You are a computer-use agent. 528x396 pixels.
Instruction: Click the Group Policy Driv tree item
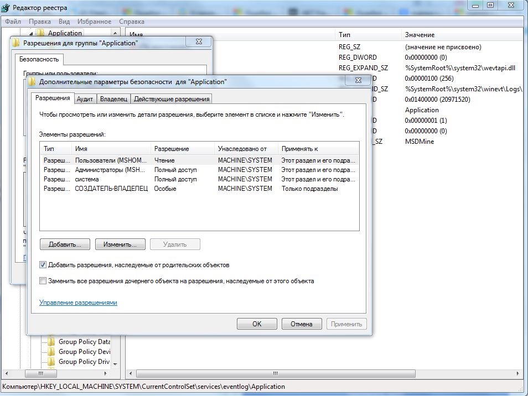(84, 362)
